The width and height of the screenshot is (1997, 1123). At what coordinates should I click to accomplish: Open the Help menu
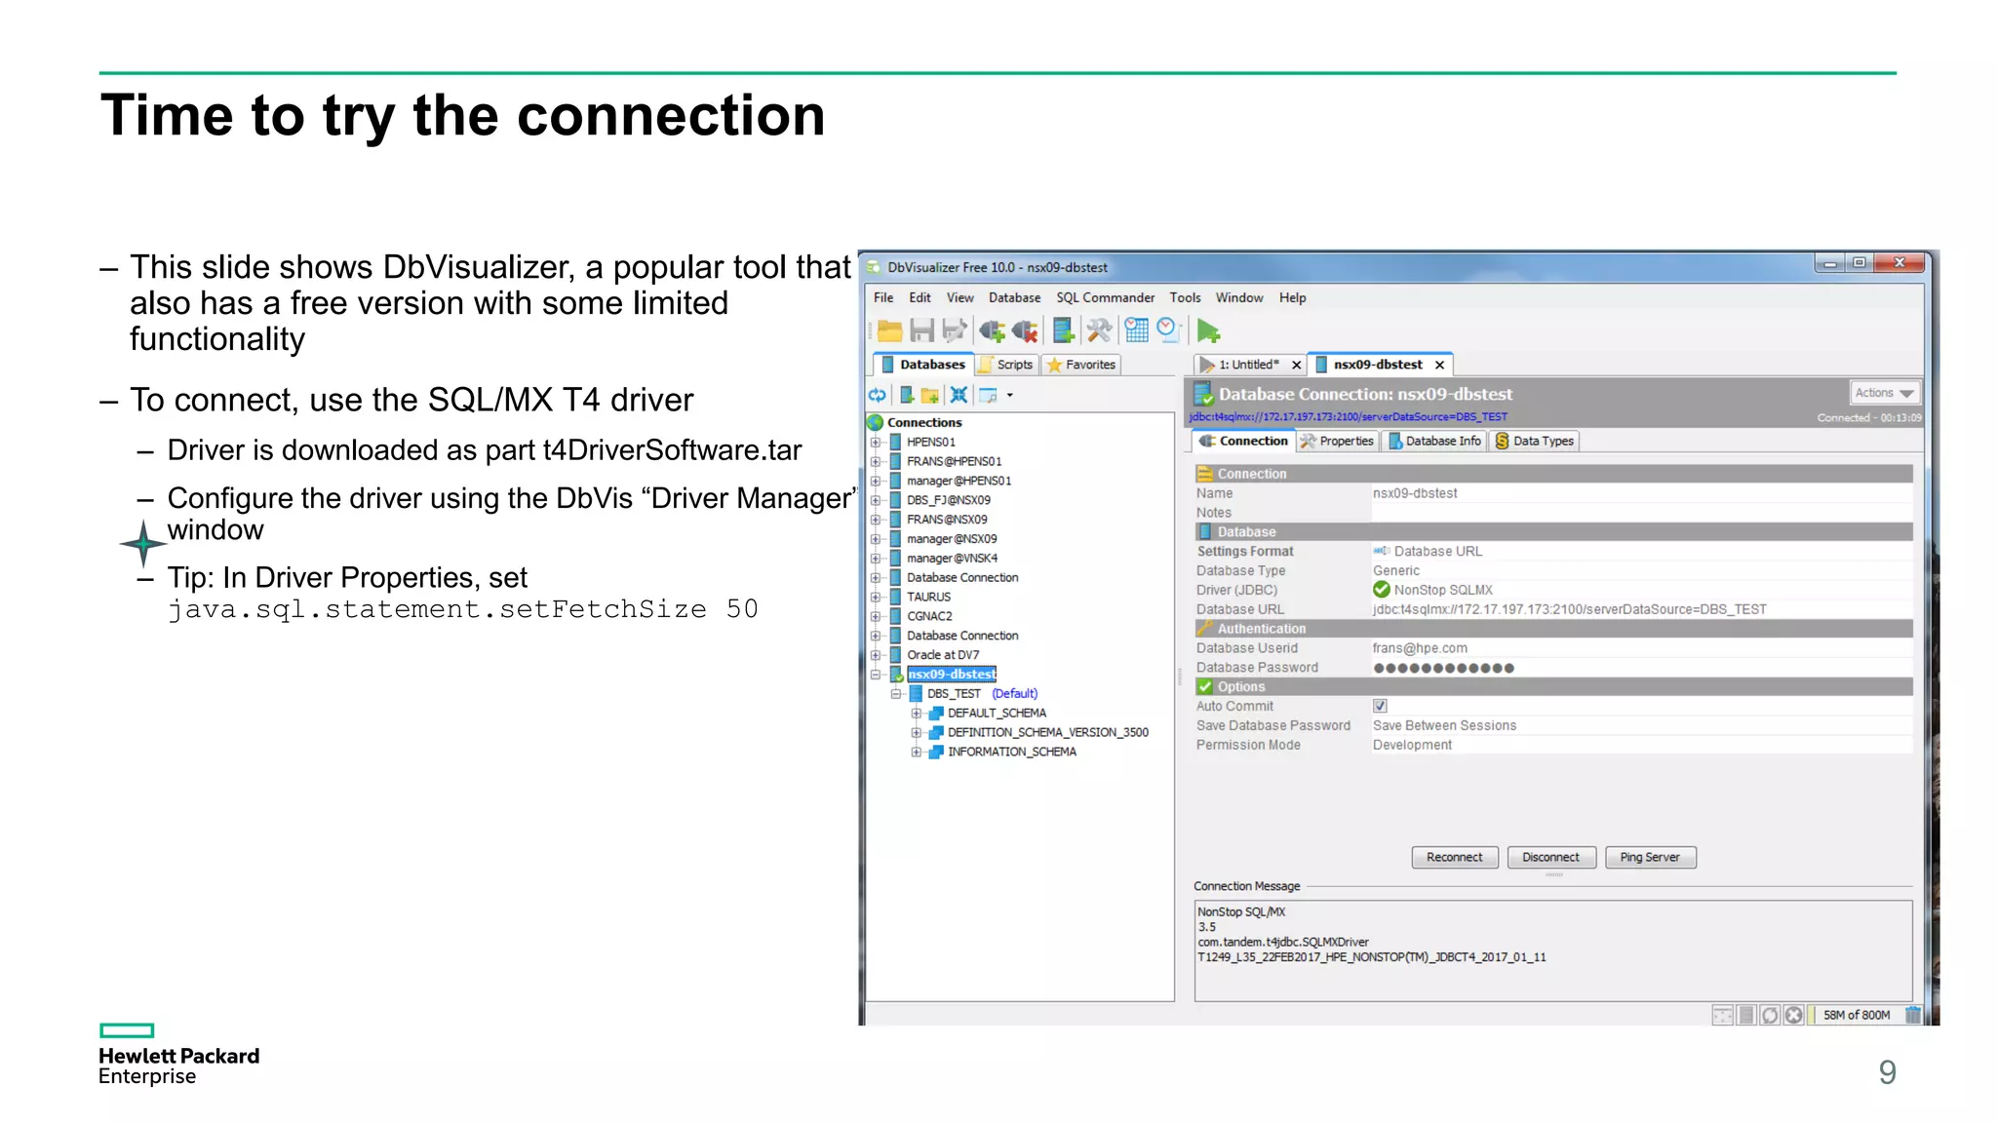click(x=1292, y=297)
